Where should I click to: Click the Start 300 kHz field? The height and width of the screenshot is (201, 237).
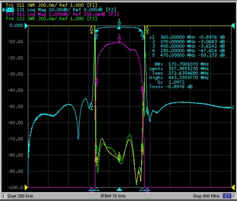coord(20,196)
